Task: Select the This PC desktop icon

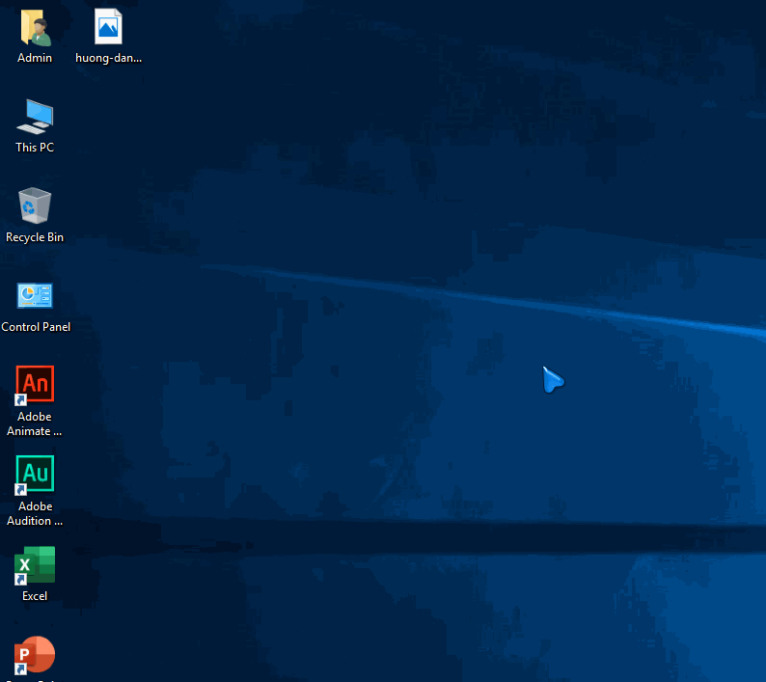Action: (35, 117)
